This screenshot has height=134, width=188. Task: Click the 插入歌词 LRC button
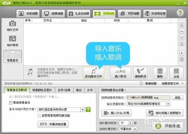coord(121,73)
